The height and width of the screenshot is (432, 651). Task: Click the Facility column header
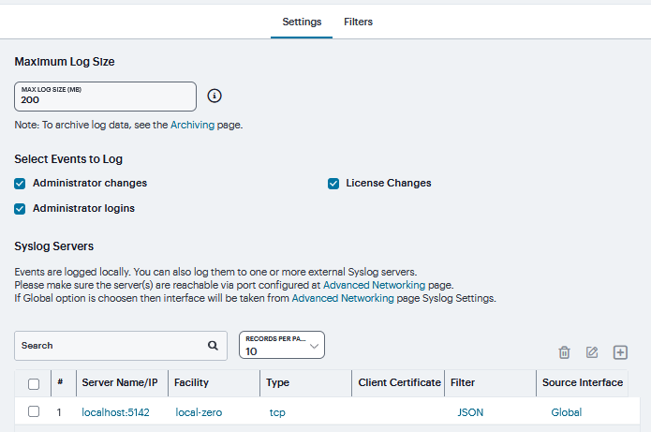[x=191, y=383]
